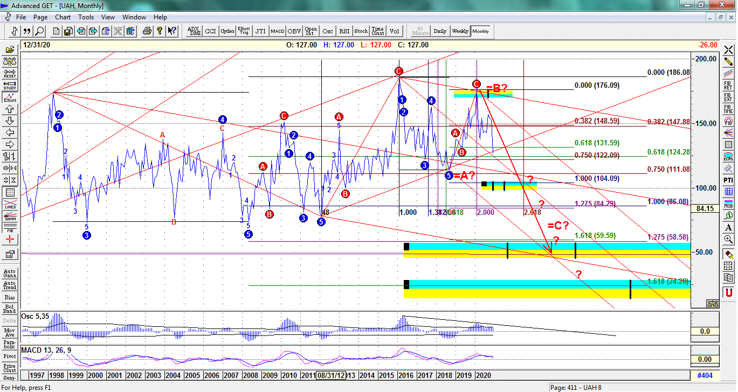Viewport: 738px width, 392px height.
Task: Click the down arrow in left toolbar
Action: click(x=10, y=121)
